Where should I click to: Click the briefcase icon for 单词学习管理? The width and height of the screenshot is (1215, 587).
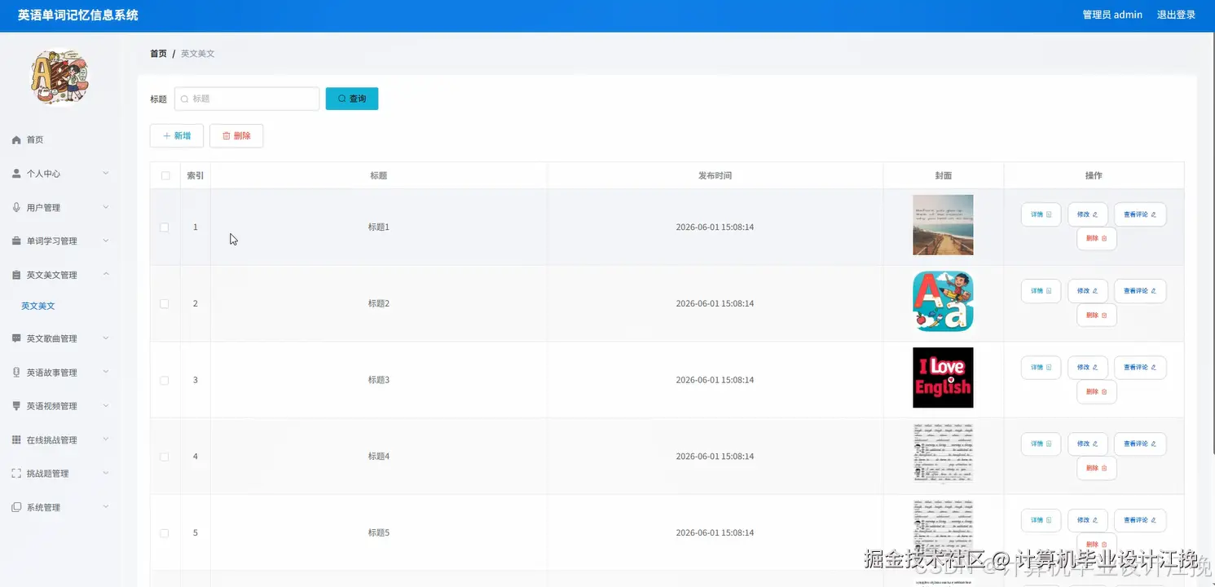coord(16,241)
